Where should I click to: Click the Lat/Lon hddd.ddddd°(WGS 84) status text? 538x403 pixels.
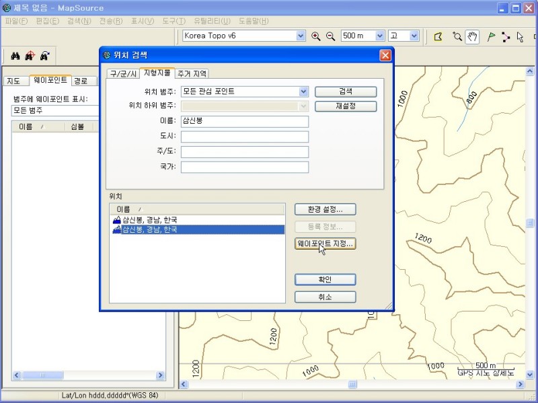click(x=110, y=396)
